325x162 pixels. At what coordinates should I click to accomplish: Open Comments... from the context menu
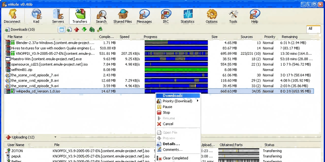click(178, 149)
